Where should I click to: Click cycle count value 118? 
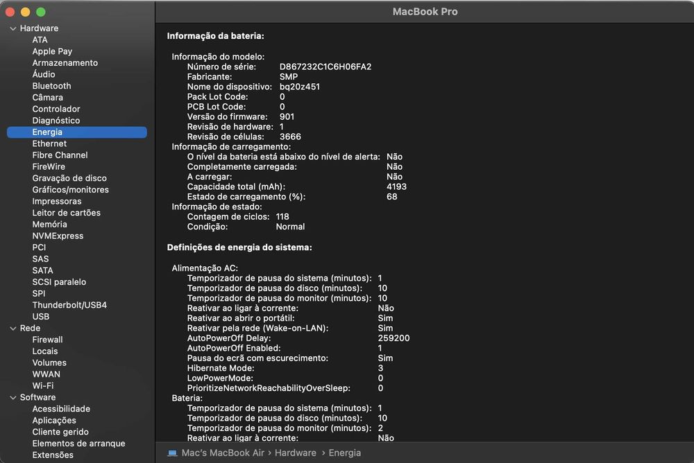coord(282,217)
